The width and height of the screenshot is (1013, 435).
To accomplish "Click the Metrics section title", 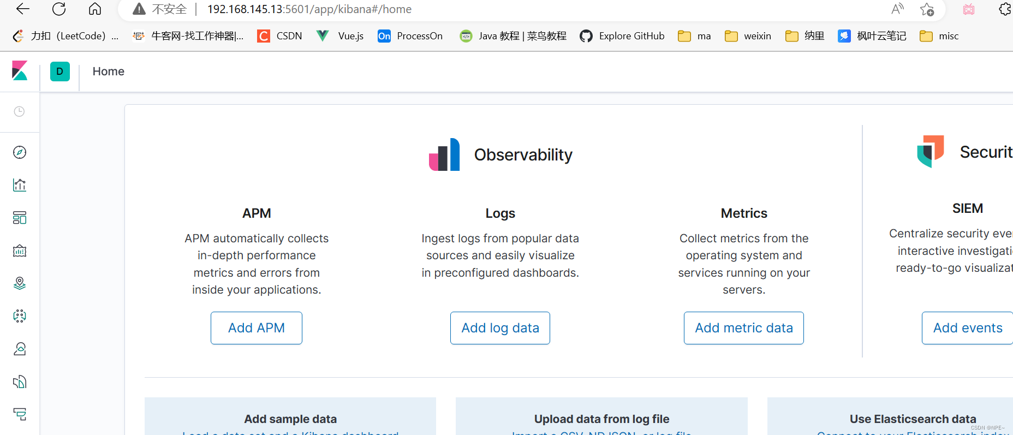I will point(744,213).
